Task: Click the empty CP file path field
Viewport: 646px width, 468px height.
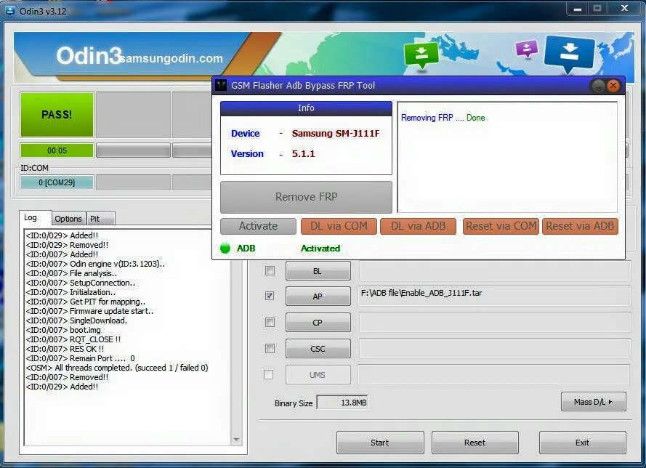Action: [x=494, y=322]
